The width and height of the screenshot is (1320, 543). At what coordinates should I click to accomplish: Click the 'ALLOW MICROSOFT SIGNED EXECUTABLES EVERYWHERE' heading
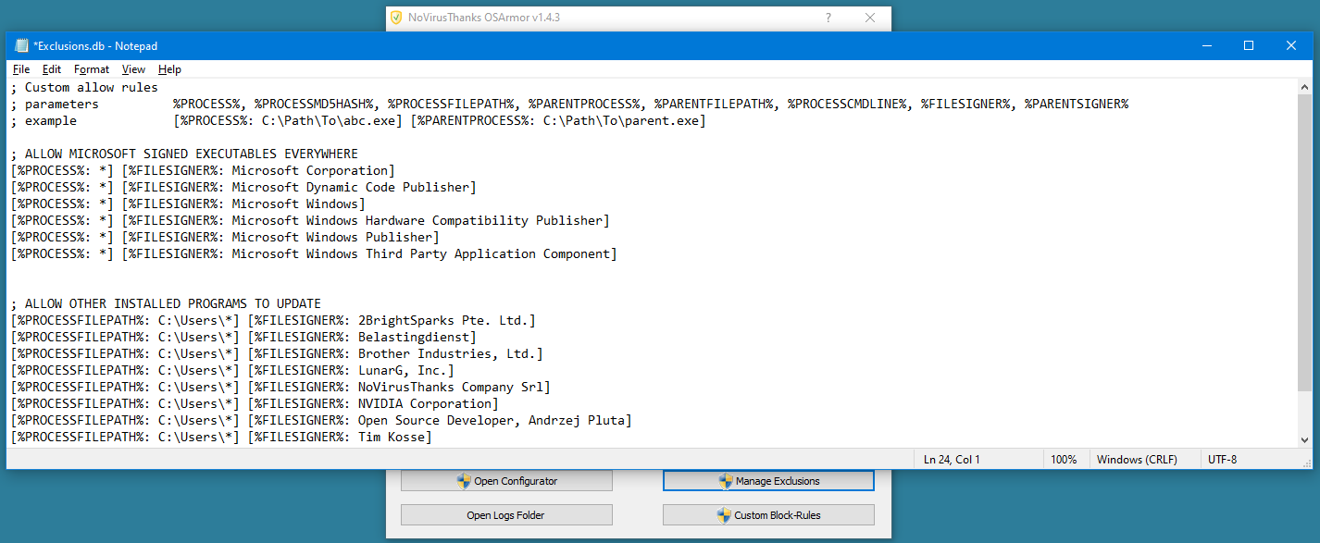[184, 154]
